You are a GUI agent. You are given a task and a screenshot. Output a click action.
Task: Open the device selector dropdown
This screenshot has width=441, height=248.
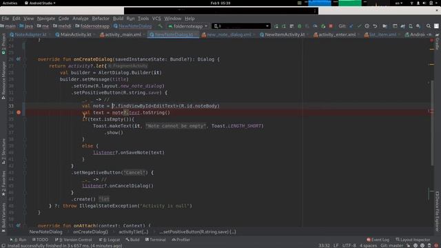pos(241,26)
